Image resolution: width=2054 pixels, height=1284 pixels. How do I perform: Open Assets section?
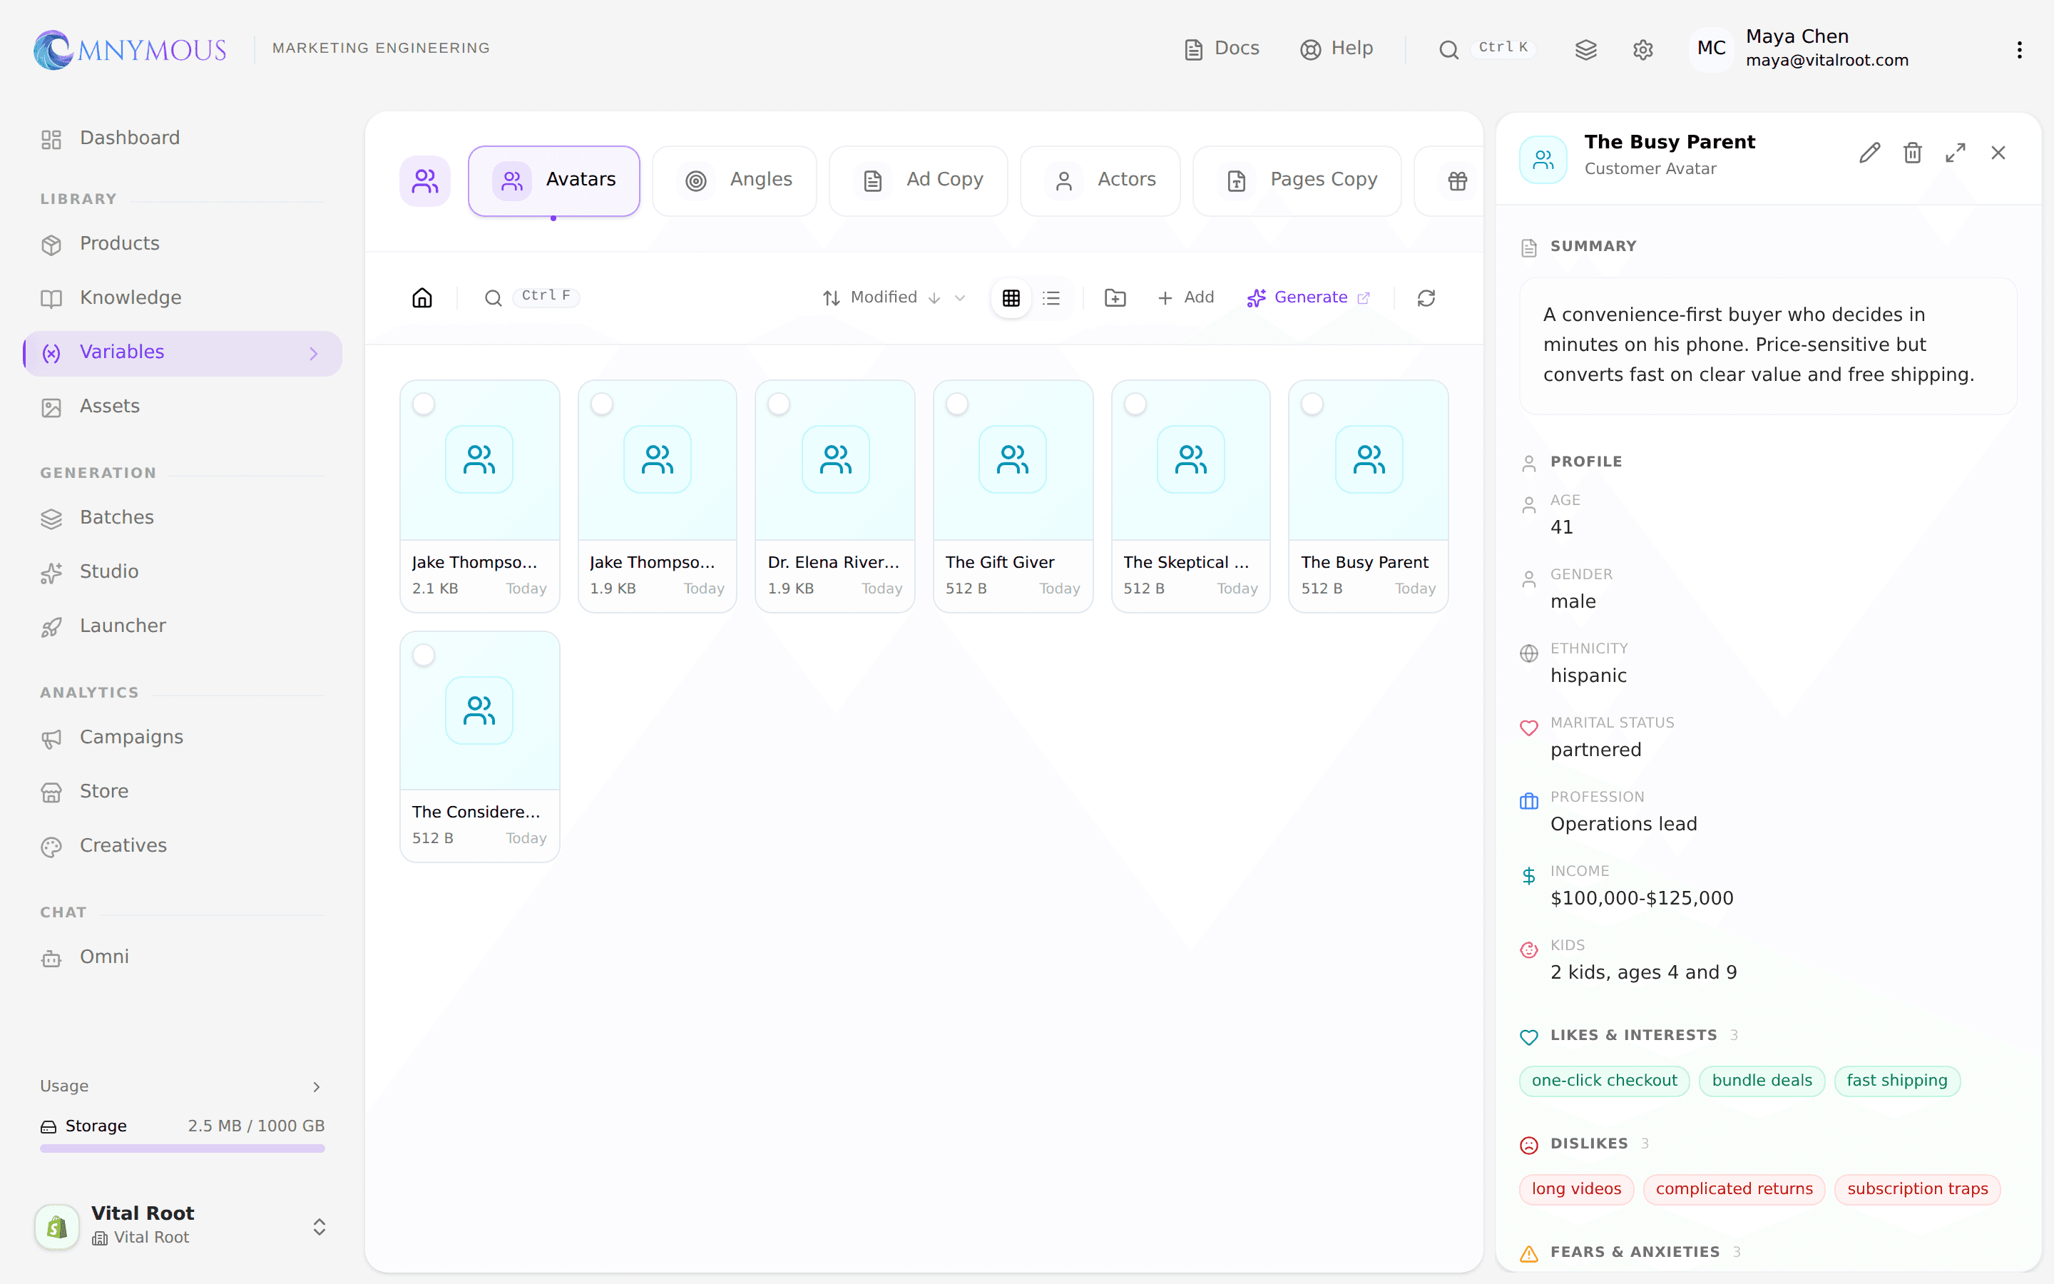tap(183, 407)
